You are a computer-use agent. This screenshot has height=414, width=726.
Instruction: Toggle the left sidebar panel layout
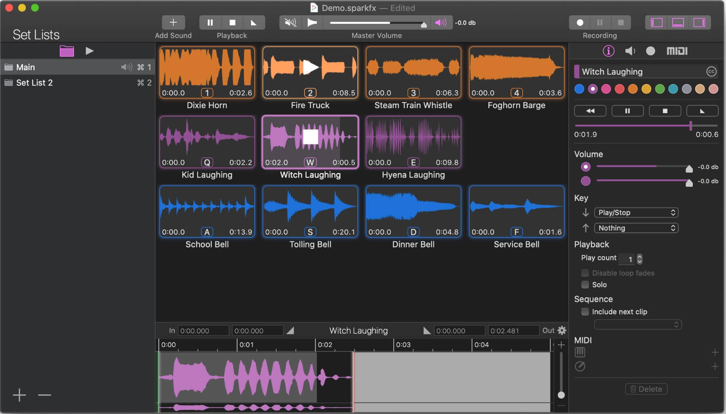[x=656, y=23]
